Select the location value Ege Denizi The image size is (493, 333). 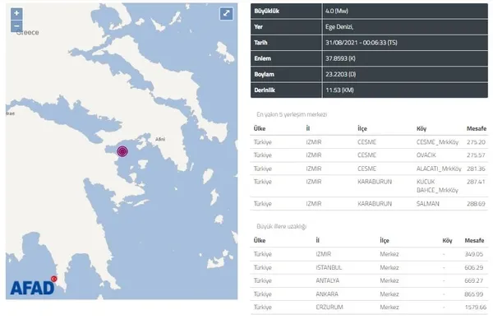[339, 27]
